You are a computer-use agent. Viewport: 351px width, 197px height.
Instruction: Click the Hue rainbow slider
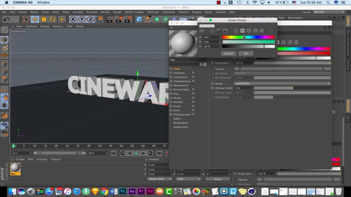coord(248,37)
